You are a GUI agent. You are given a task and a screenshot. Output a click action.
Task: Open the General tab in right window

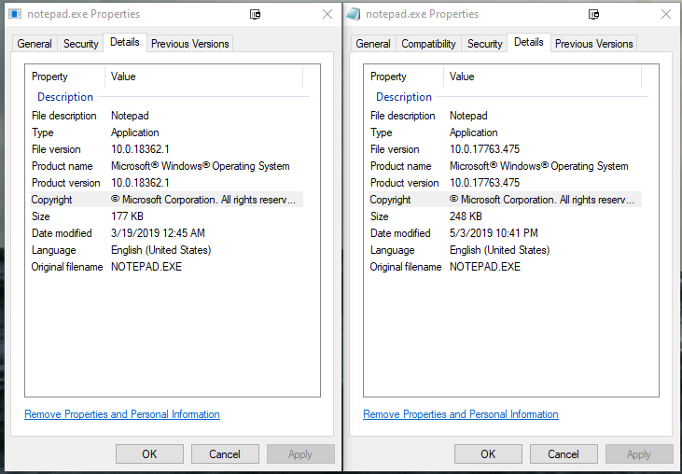[x=373, y=44]
